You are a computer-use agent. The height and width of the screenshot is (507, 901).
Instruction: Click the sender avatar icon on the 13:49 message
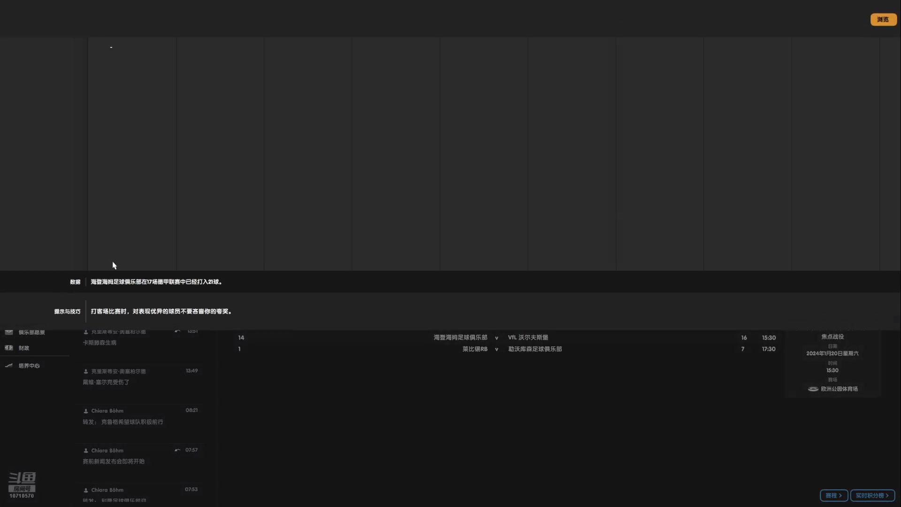point(86,371)
